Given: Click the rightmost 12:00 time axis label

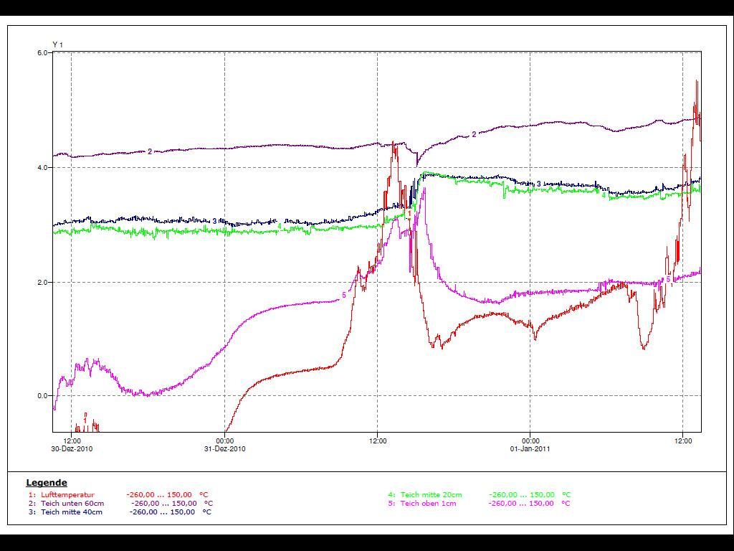Looking at the screenshot, I should point(683,441).
